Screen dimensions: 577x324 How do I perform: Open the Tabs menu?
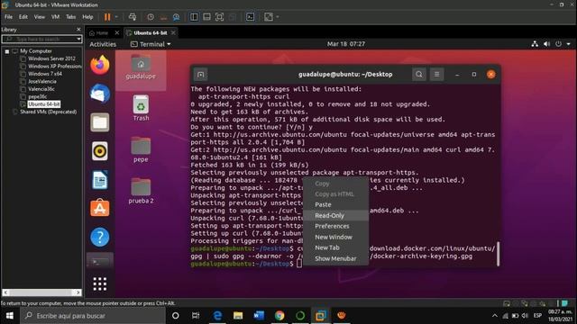[x=70, y=17]
